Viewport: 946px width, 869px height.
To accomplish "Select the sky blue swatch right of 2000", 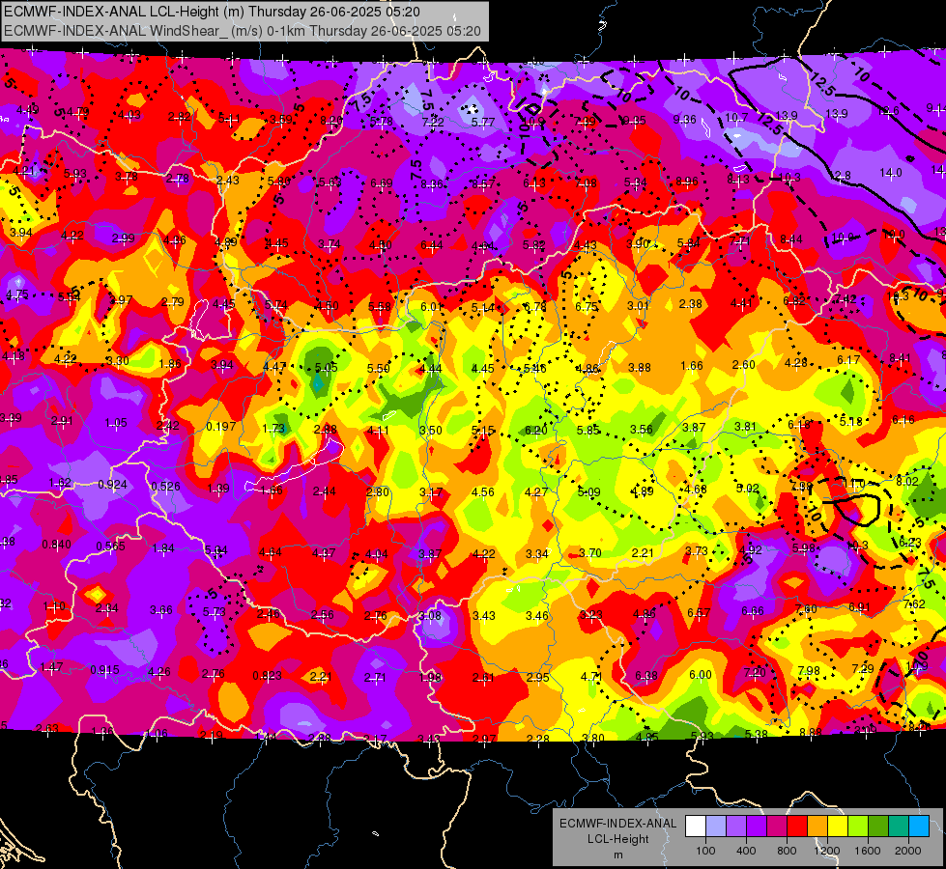I will click(919, 827).
